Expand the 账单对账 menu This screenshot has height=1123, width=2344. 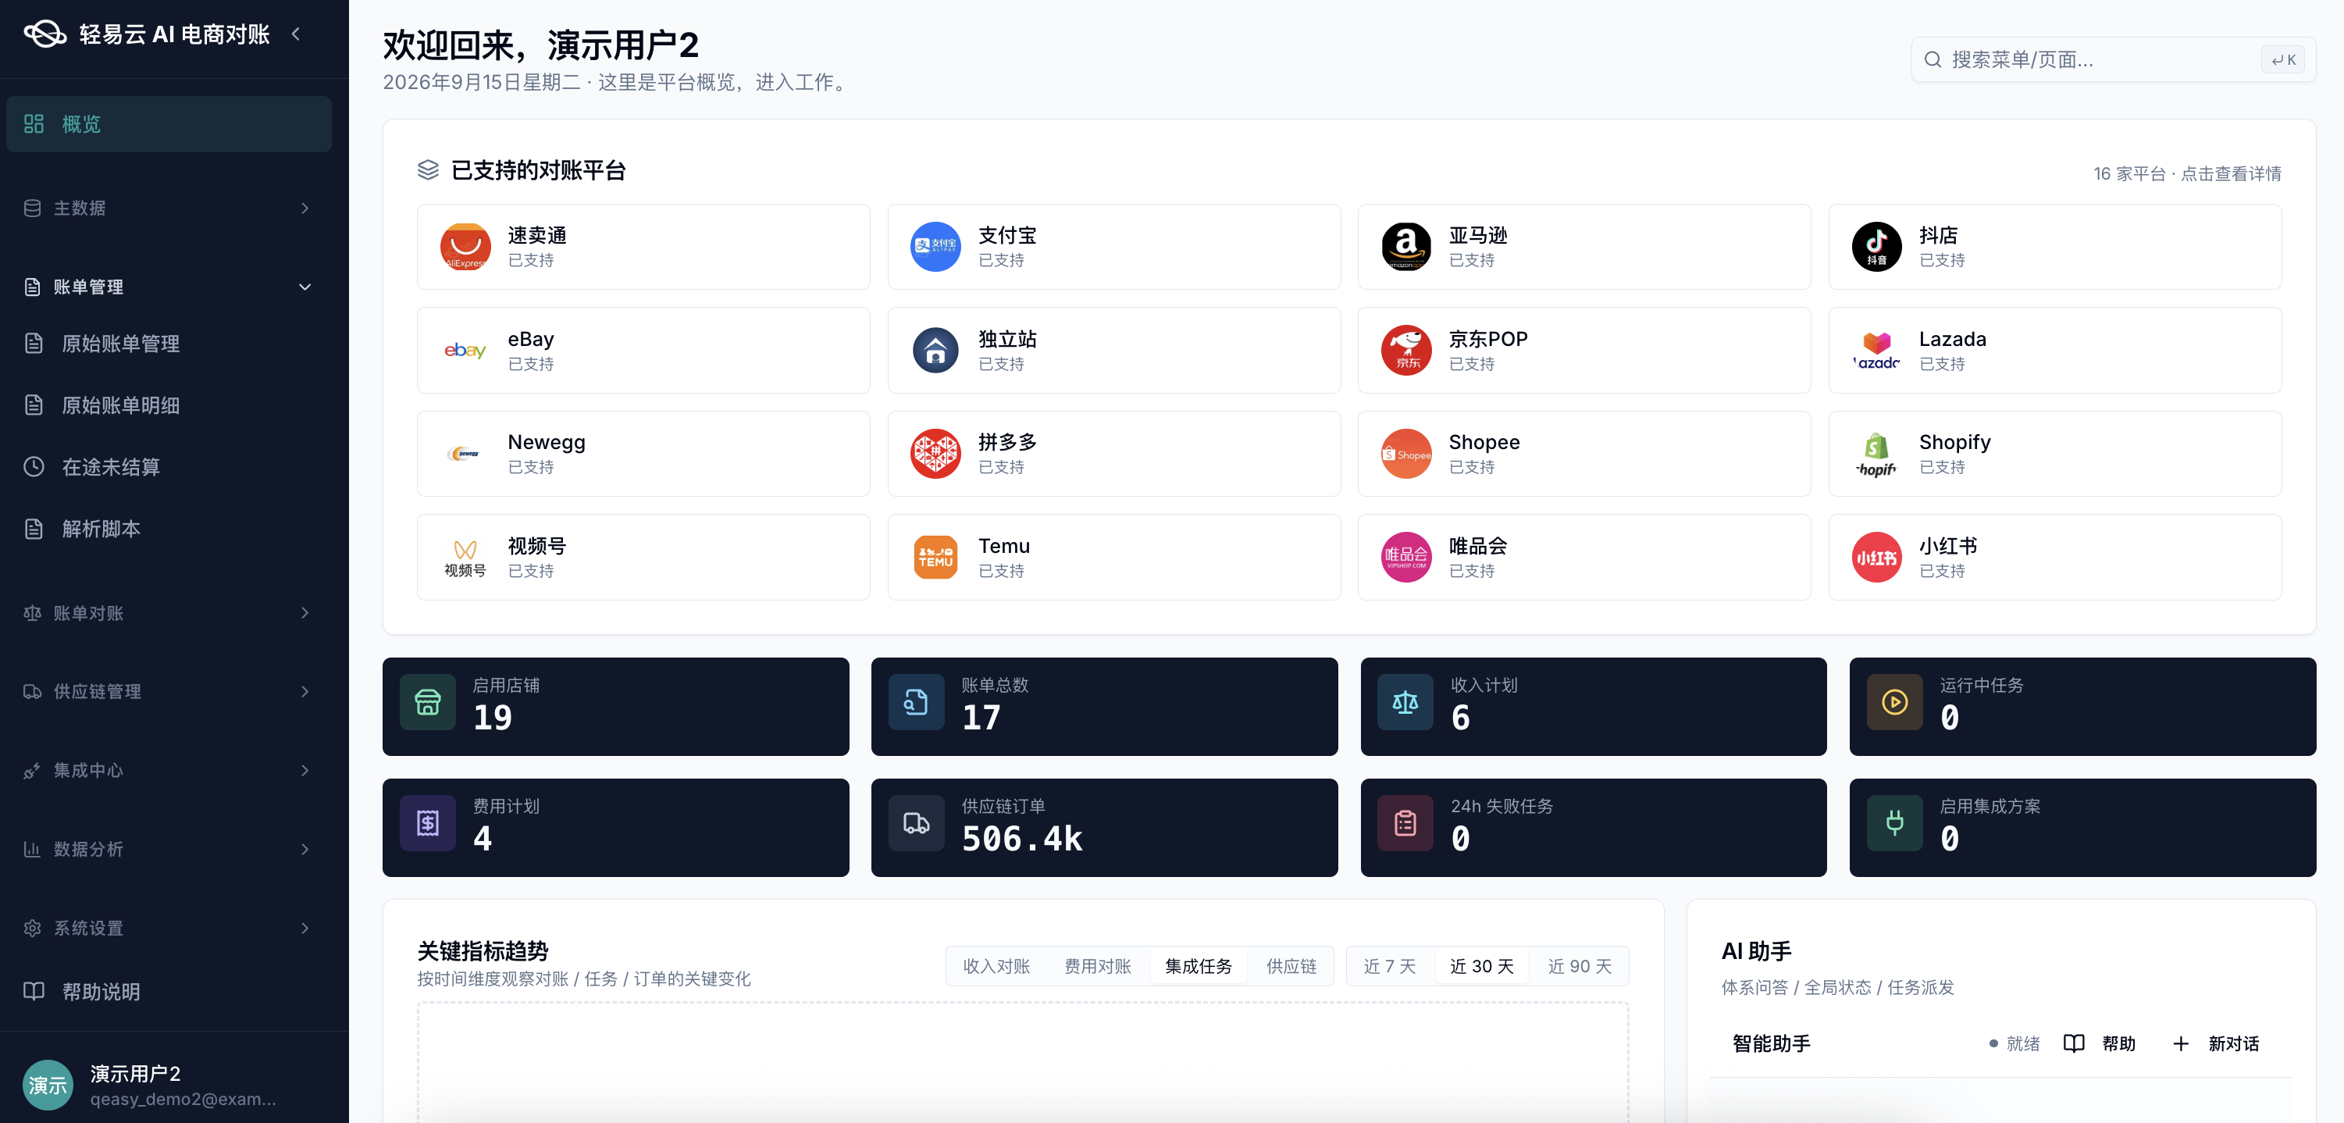[x=169, y=613]
